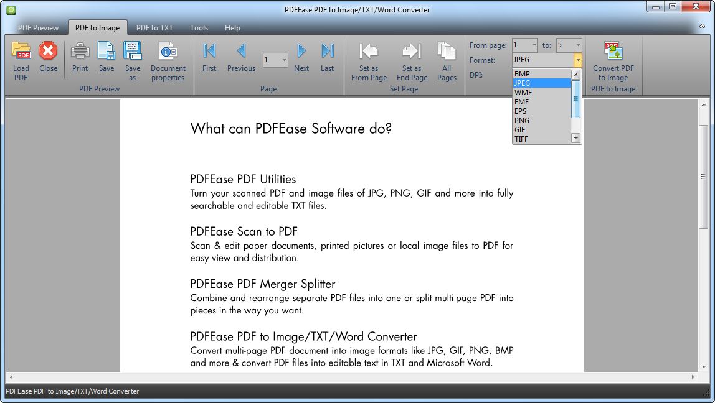Viewport: 715px width, 403px height.
Task: Open Save as dialog
Action: [132, 50]
